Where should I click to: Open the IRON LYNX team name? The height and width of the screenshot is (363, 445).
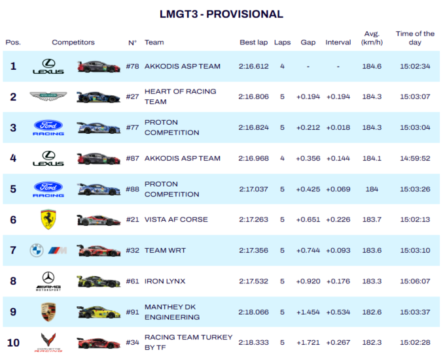[165, 281]
